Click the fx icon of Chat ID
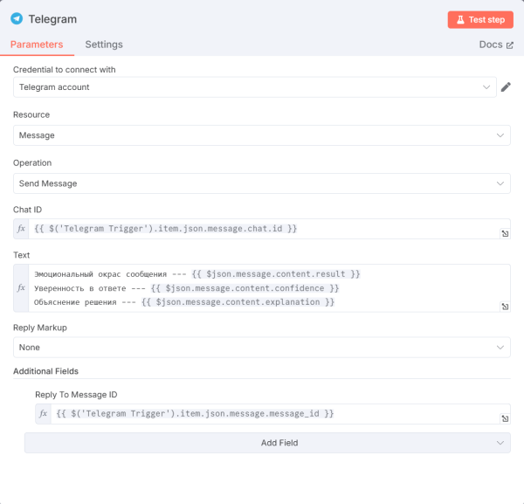Screen dimensions: 524x504 click(21, 229)
